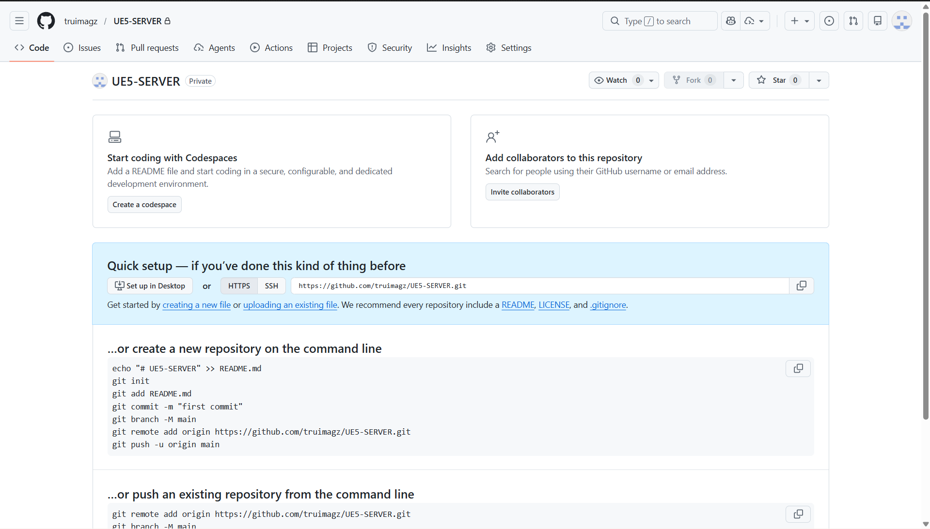Image resolution: width=930 pixels, height=529 pixels.
Task: Select the HTTPS clone option
Action: coord(239,286)
